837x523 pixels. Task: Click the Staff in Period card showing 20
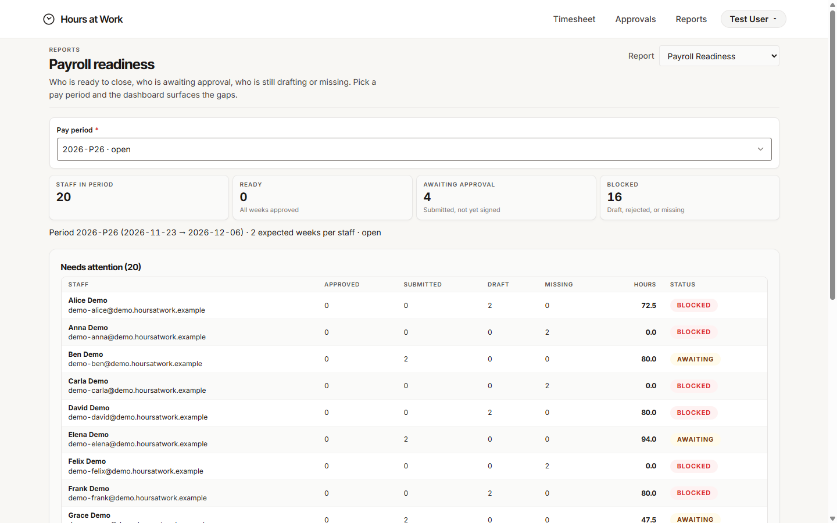point(139,198)
